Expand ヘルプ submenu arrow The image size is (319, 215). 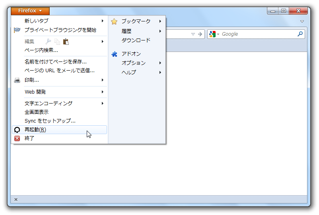pos(160,73)
